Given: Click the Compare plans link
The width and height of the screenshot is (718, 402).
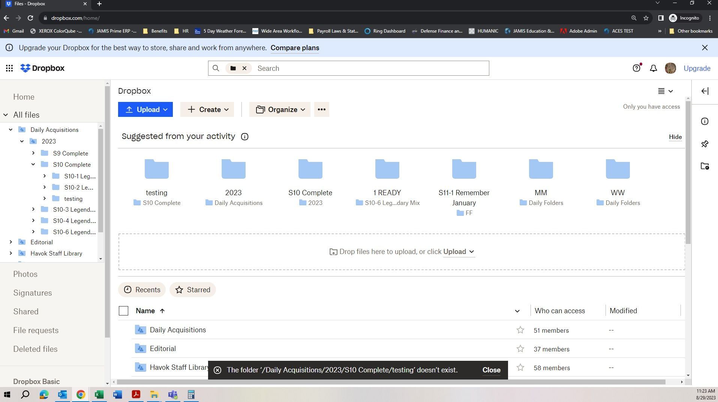Looking at the screenshot, I should pos(295,48).
